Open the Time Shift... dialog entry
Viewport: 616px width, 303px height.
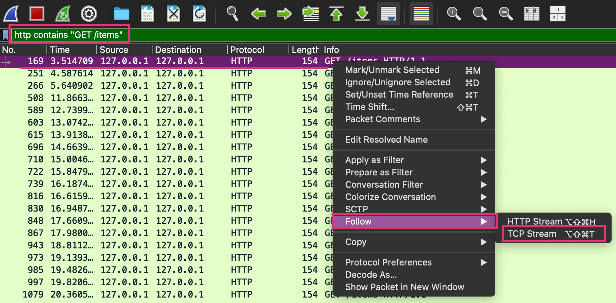tap(414, 107)
